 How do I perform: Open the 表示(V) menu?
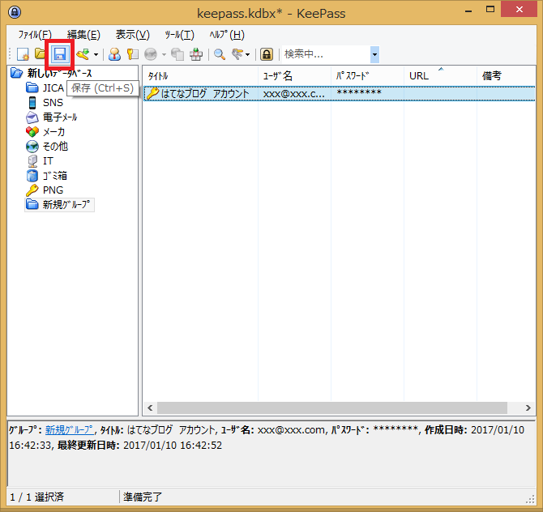tap(133, 35)
